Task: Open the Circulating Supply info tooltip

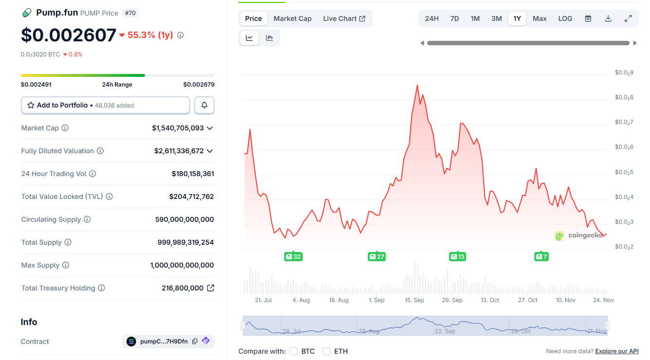Action: [x=88, y=219]
